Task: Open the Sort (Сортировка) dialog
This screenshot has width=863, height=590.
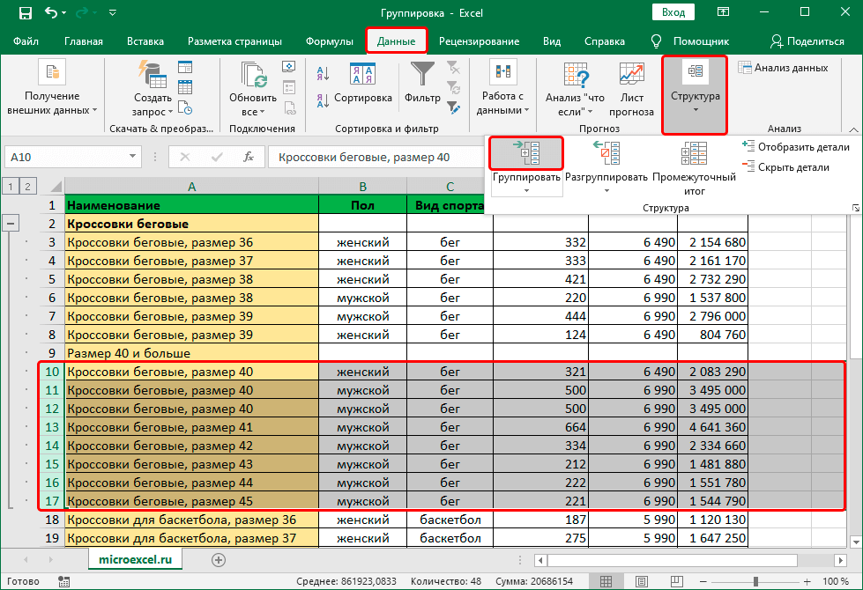Action: pos(362,77)
